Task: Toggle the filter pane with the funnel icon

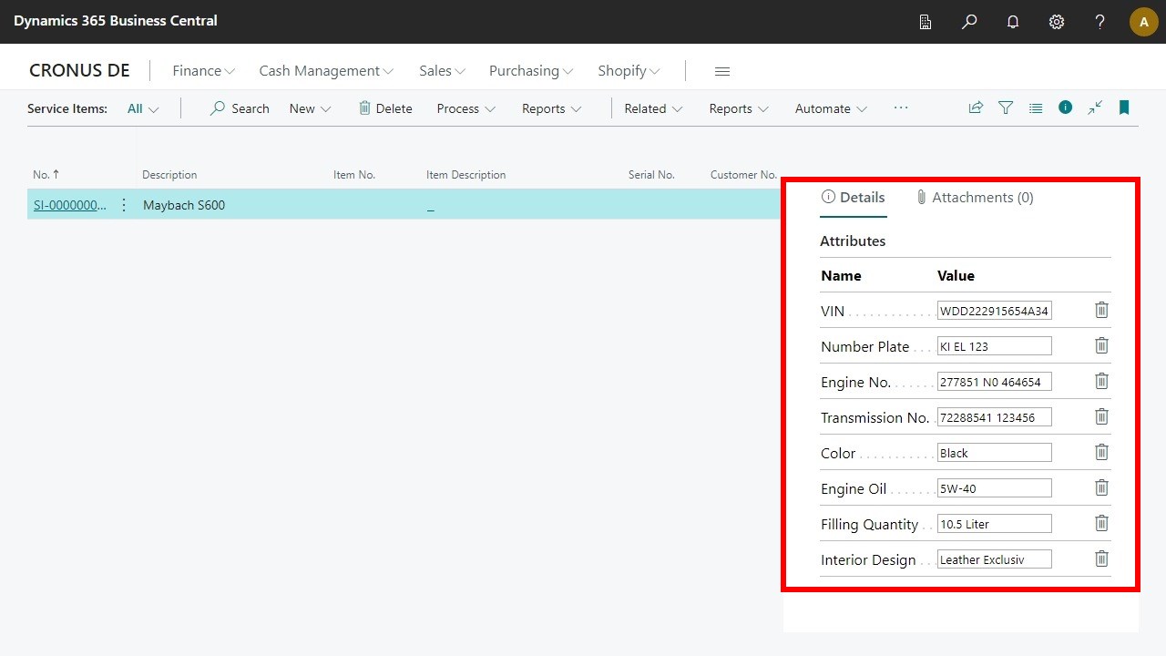Action: click(x=1005, y=108)
